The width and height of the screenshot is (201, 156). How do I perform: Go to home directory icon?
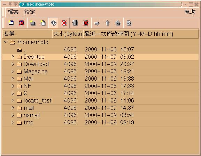118,23
